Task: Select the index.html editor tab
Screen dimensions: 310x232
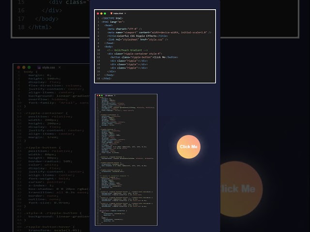Action: click(x=118, y=14)
